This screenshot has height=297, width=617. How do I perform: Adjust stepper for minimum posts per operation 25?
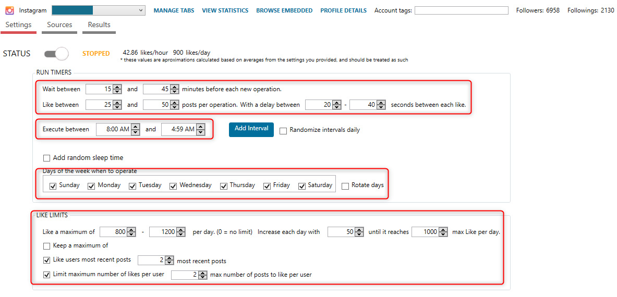[117, 105]
